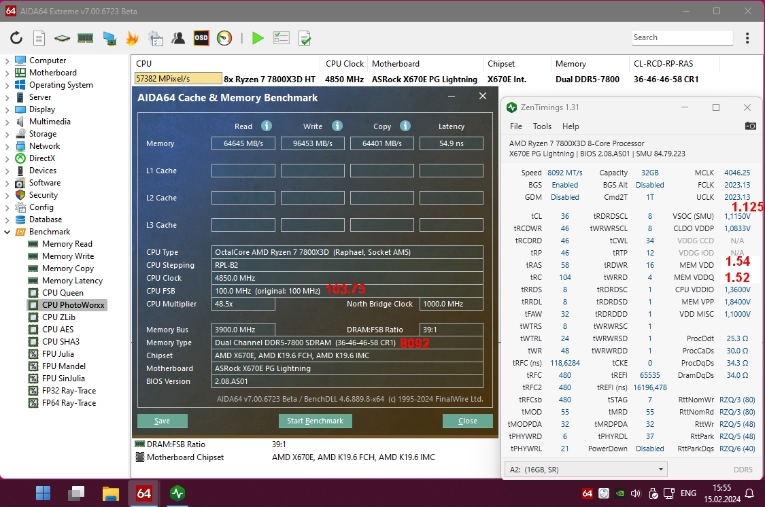
Task: Select the Database tree item
Action: coord(46,220)
